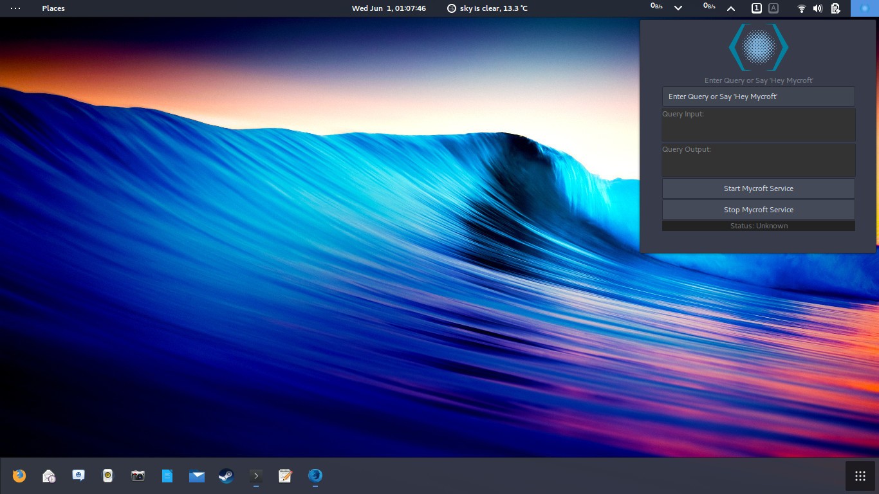Open the speaker music player icon
Viewport: 879px width, 494px height.
tap(108, 476)
